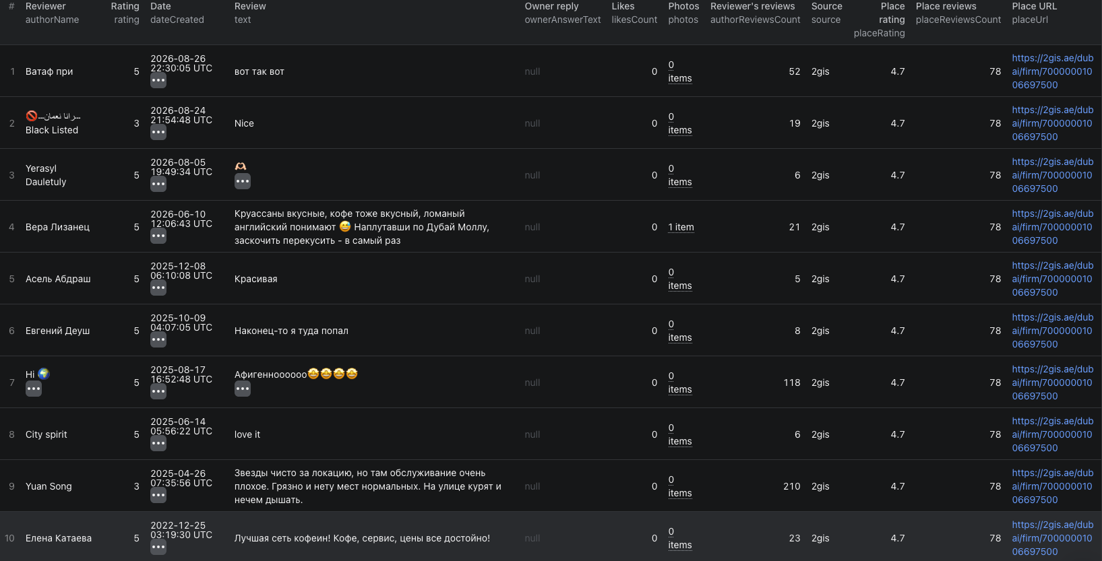The image size is (1102, 561).
Task: Select the 'love it' review text
Action: (x=247, y=434)
